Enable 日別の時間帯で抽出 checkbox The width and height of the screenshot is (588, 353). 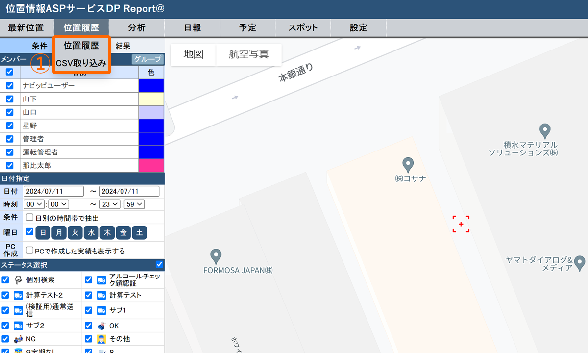point(30,217)
